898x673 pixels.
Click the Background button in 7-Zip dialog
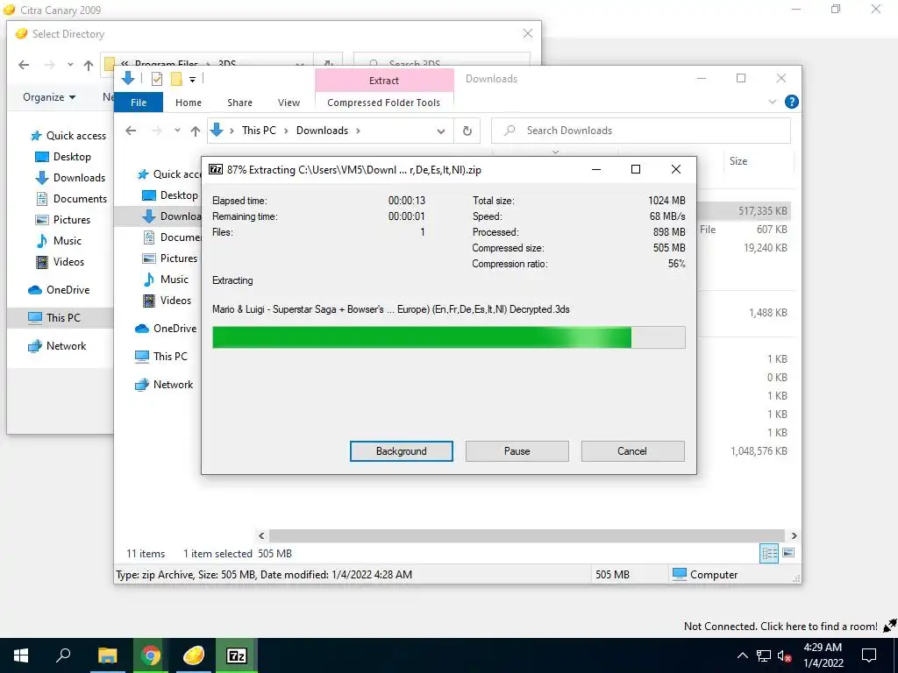401,451
